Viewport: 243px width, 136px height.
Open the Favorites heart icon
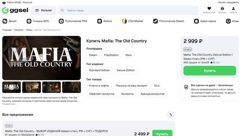coord(209,9)
